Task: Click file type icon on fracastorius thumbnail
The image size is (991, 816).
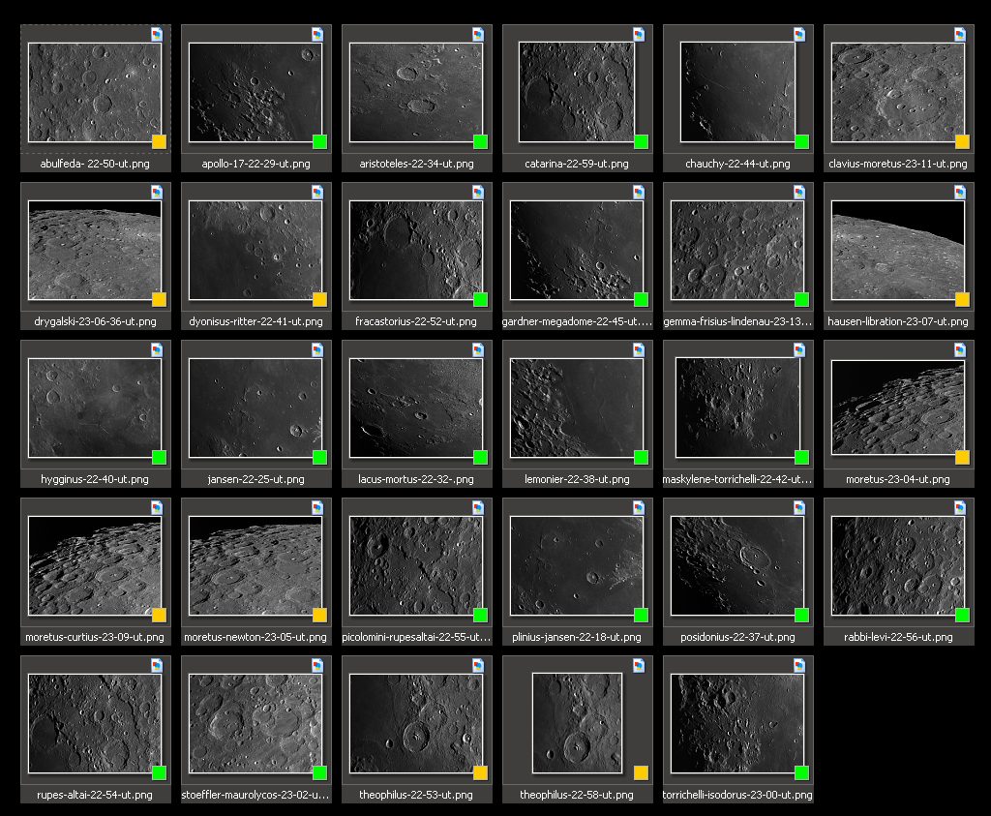Action: (478, 192)
